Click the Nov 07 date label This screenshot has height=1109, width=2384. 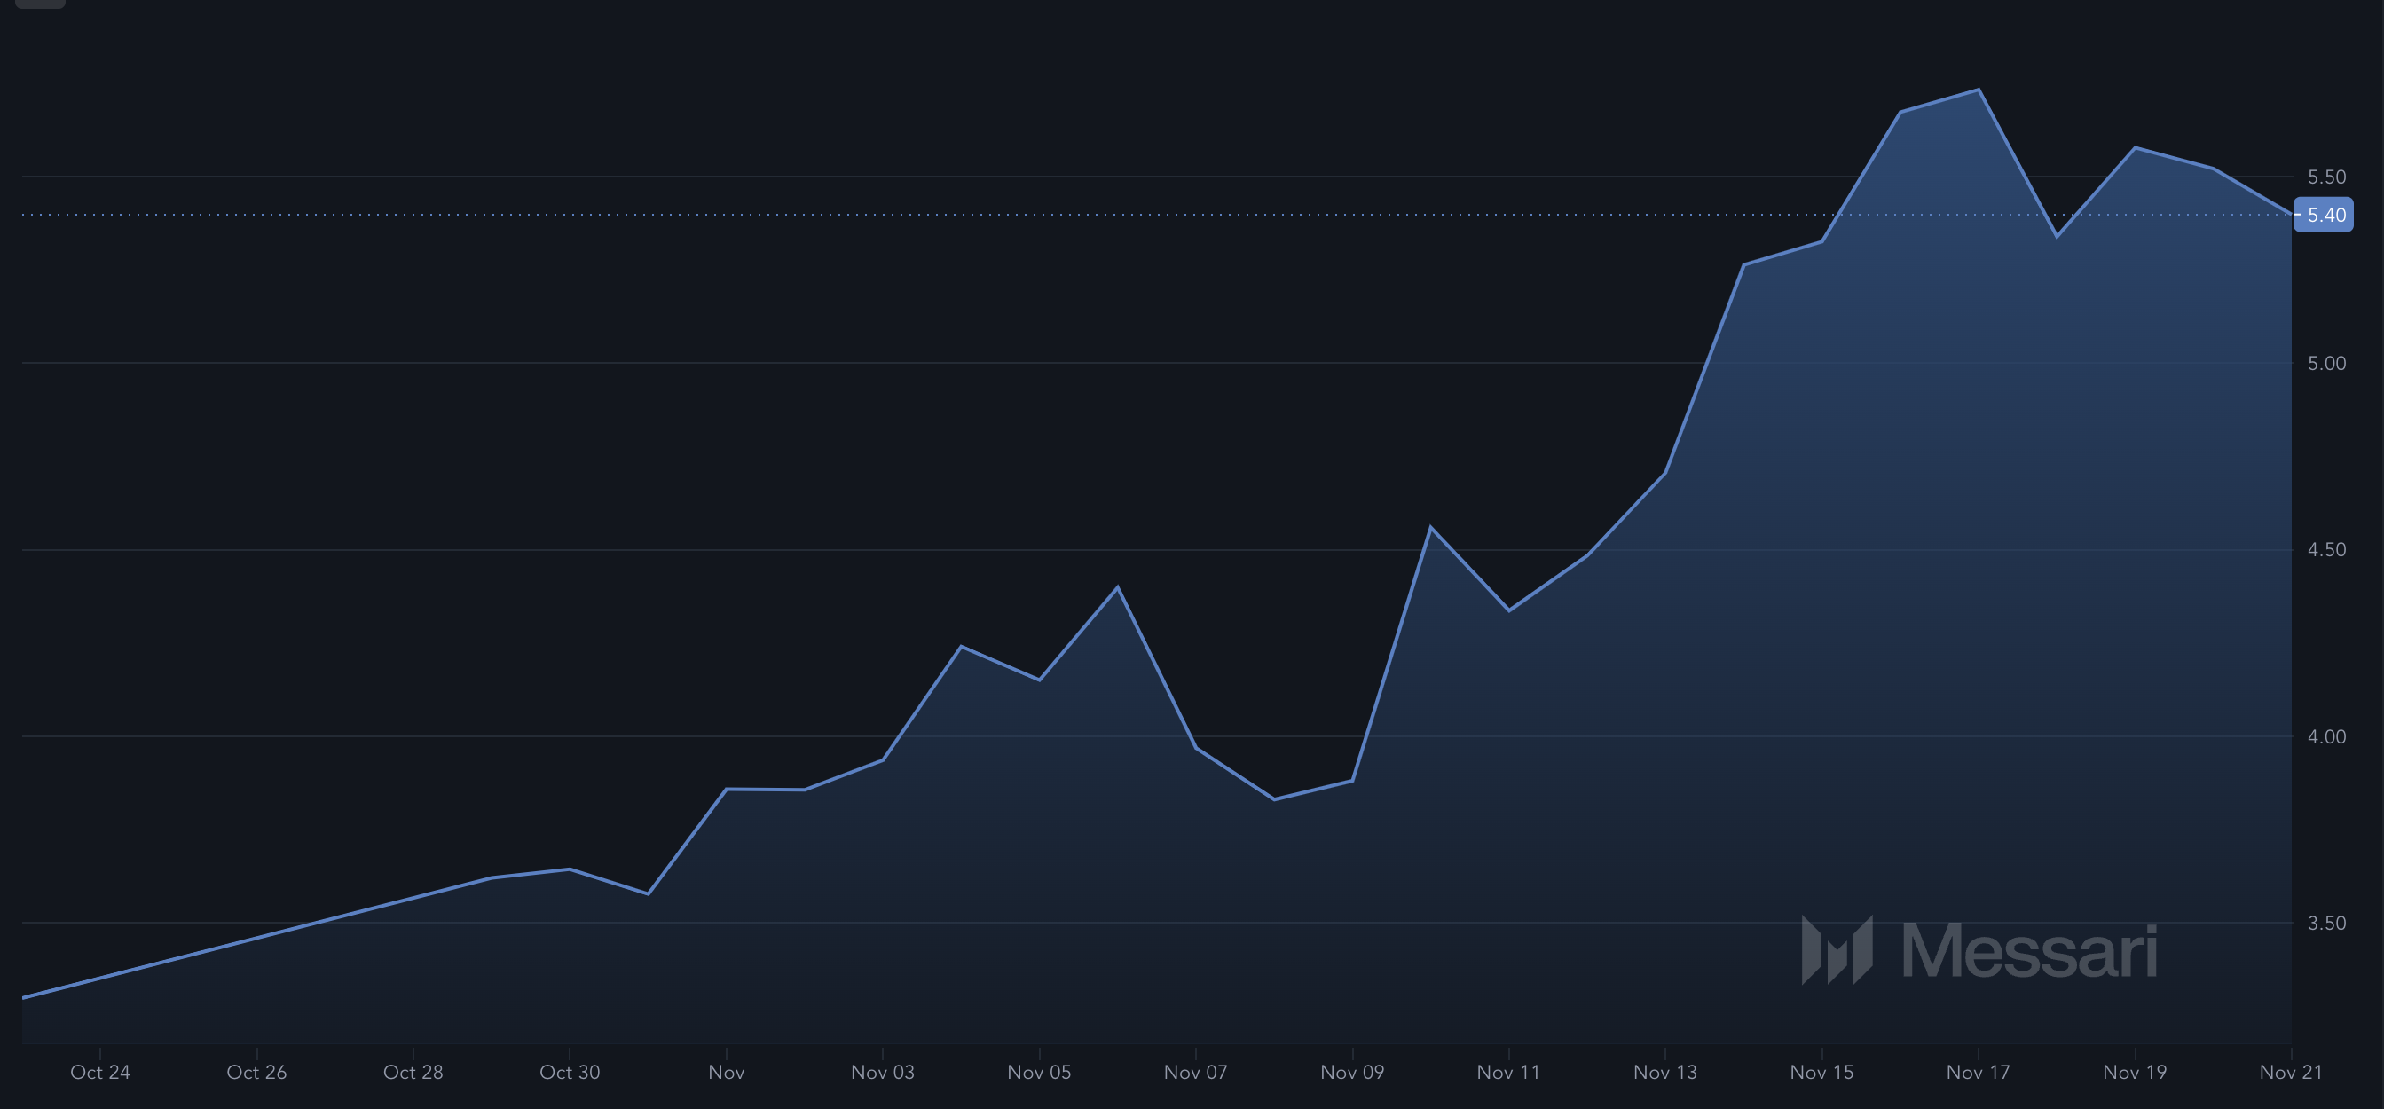pos(1195,1072)
